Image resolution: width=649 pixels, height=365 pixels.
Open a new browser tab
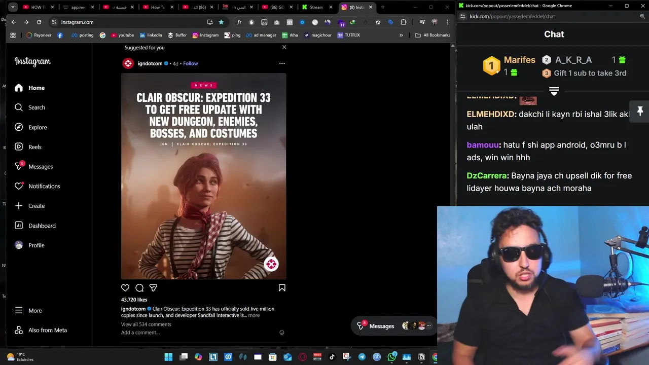[x=383, y=7]
